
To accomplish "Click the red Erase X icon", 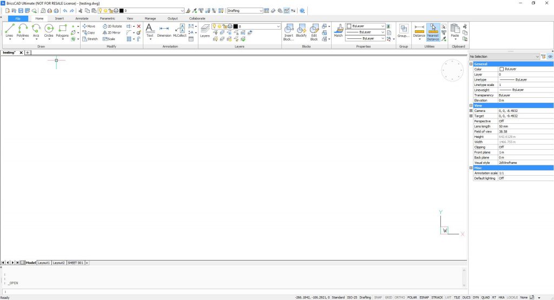I will (139, 26).
